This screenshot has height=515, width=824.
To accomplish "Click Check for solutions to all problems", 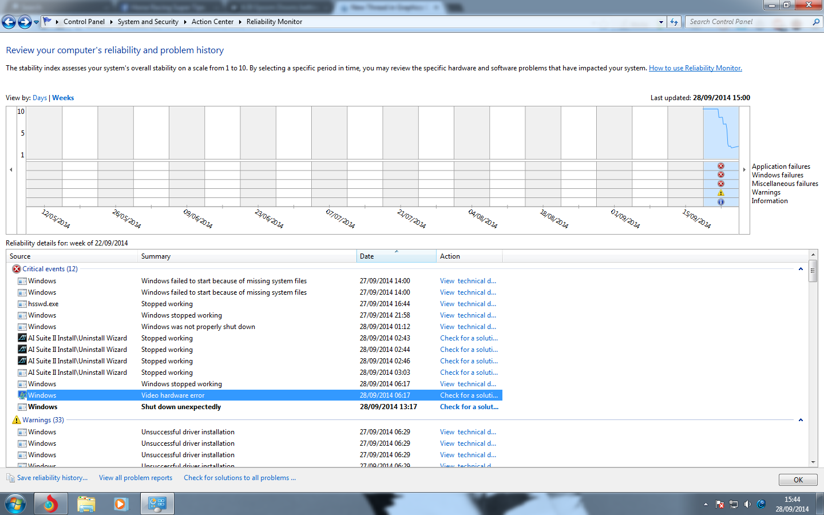I will coord(240,478).
